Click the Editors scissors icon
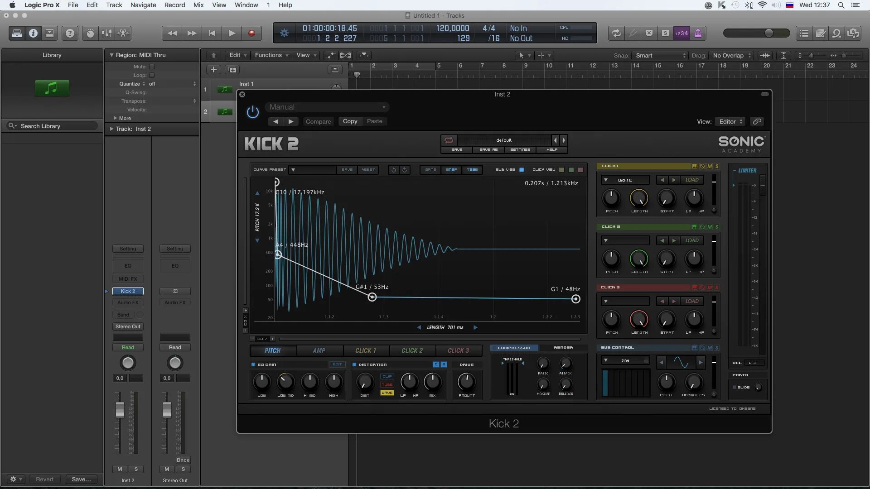This screenshot has height=489, width=870. (124, 33)
